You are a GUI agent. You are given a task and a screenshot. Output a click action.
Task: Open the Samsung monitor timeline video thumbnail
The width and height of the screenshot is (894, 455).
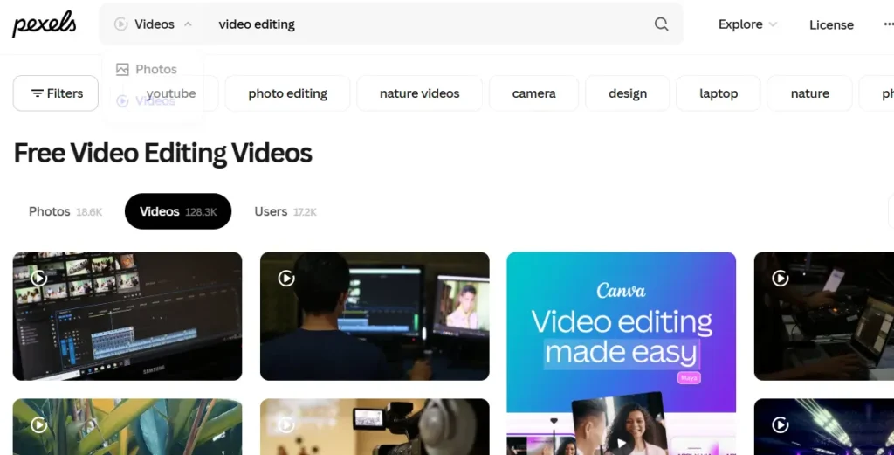[x=127, y=316]
